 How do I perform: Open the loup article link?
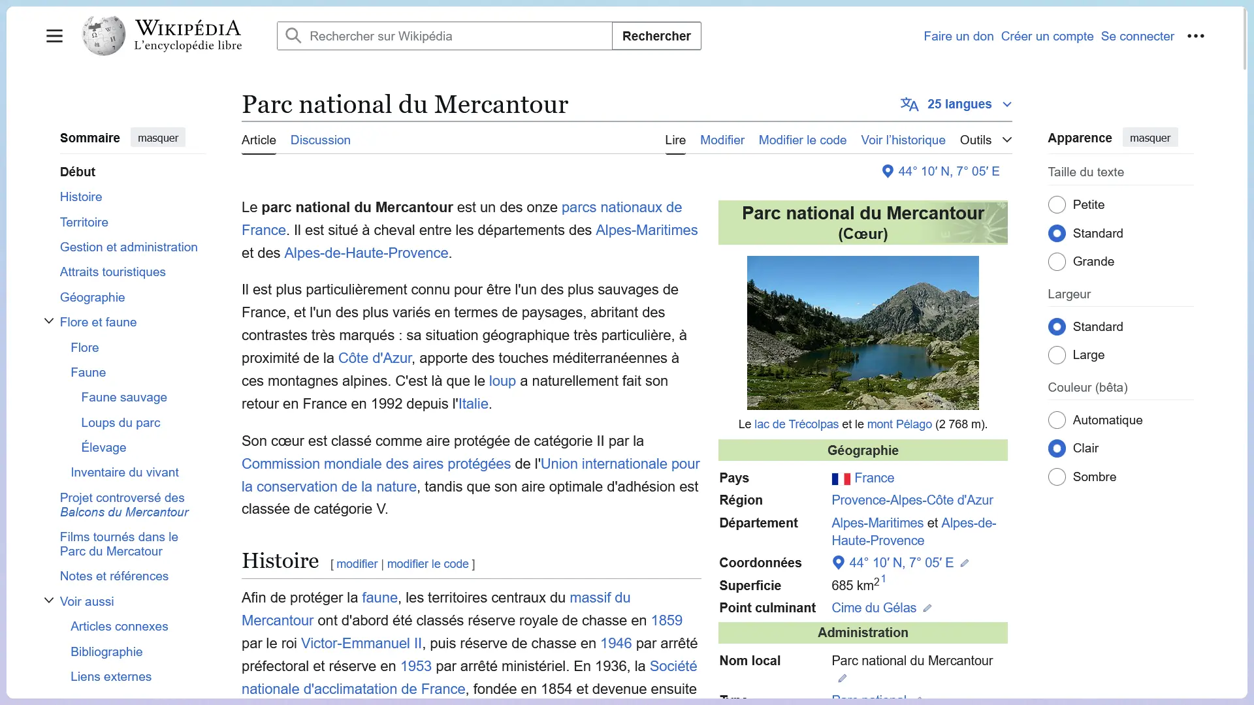coord(502,381)
